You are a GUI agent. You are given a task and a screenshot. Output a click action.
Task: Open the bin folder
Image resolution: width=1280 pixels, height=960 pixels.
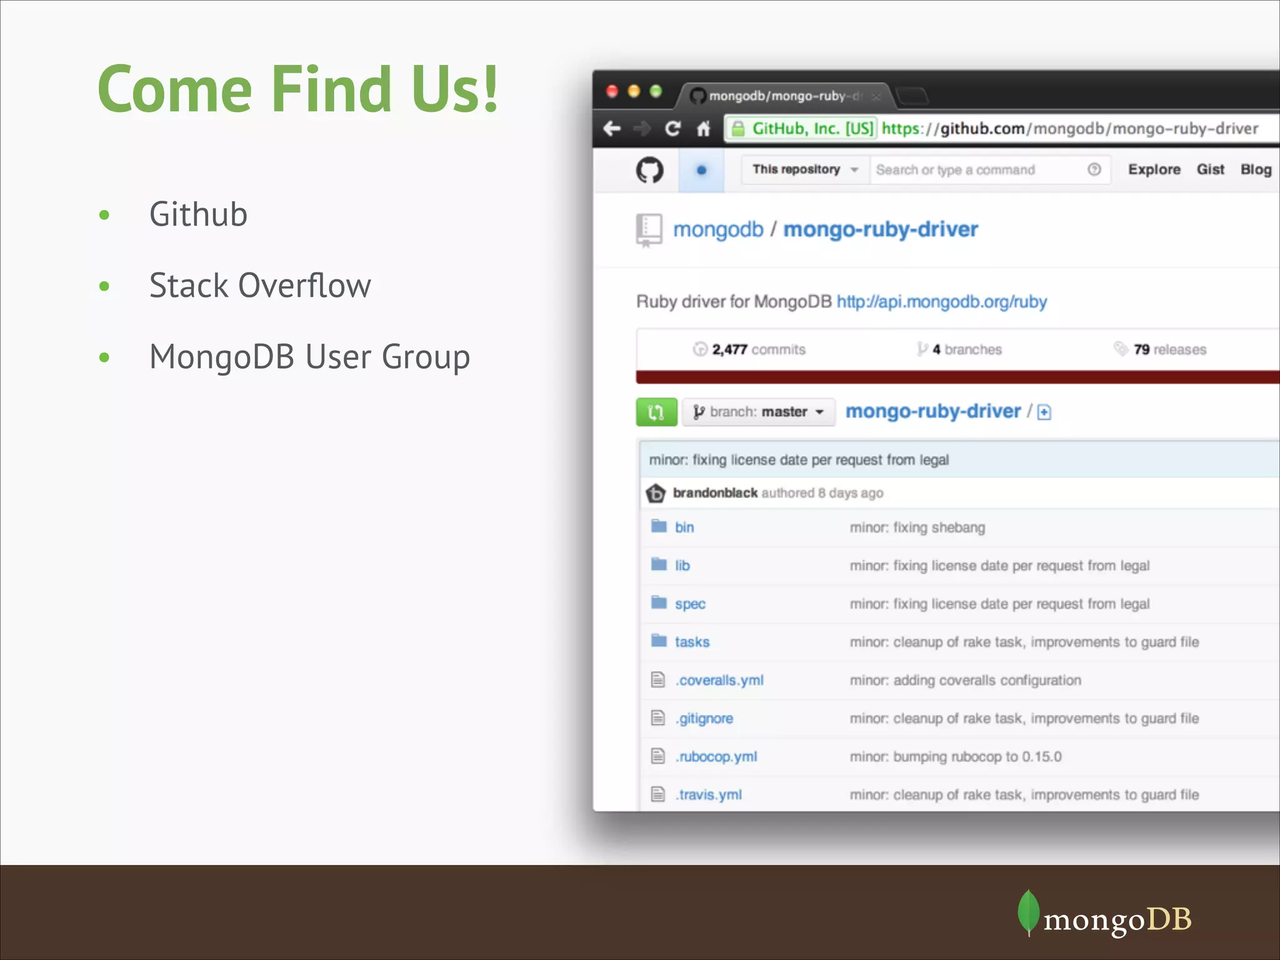[684, 527]
